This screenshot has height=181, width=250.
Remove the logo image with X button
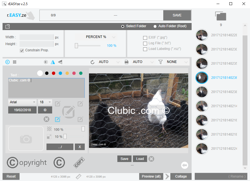click(80, 147)
